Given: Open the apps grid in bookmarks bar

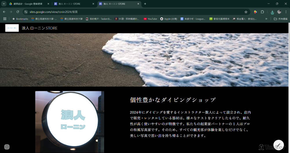Looking at the screenshot, I should pos(5,19).
